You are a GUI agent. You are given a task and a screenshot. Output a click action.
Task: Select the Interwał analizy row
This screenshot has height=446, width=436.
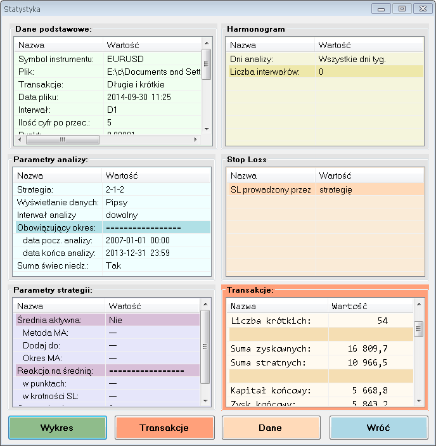coord(112,215)
